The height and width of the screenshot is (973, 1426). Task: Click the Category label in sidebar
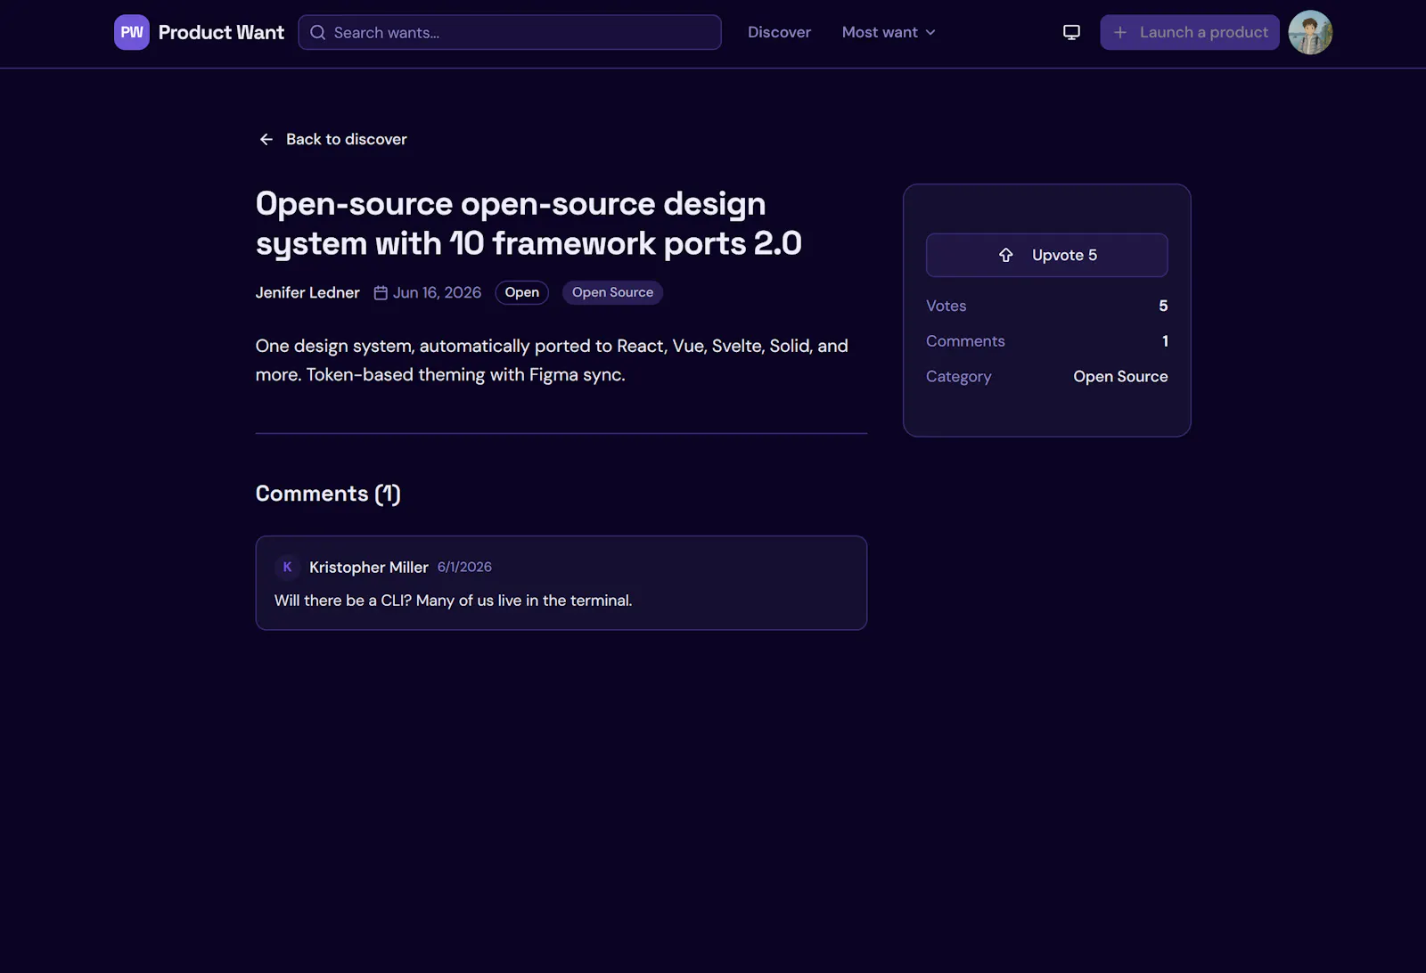(x=958, y=377)
